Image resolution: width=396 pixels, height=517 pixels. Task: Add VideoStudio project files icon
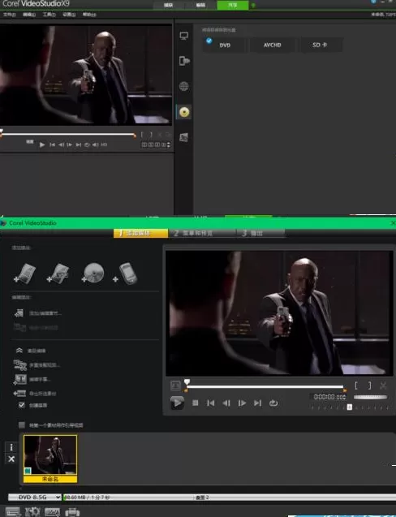[x=58, y=274]
